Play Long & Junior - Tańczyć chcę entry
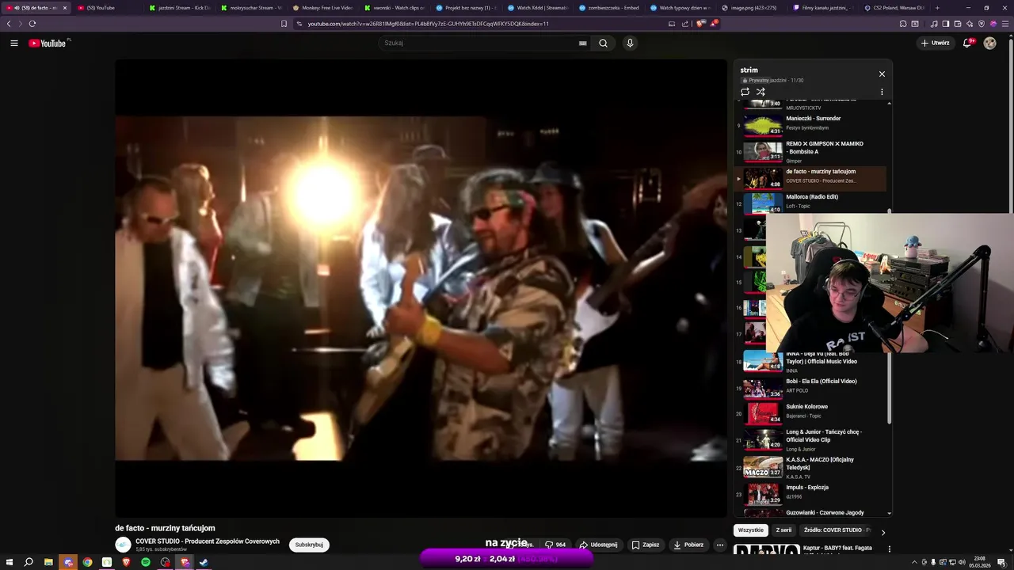Image resolution: width=1014 pixels, height=570 pixels. point(810,439)
